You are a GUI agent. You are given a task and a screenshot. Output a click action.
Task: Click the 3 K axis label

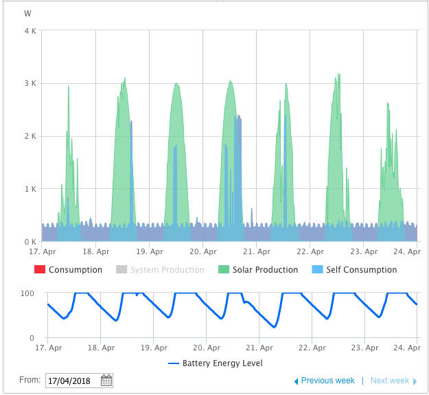pyautogui.click(x=30, y=83)
